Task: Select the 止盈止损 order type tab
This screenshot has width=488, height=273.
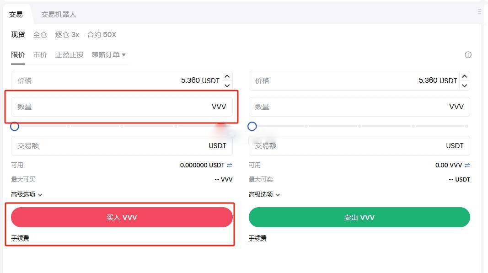Action: tap(70, 55)
